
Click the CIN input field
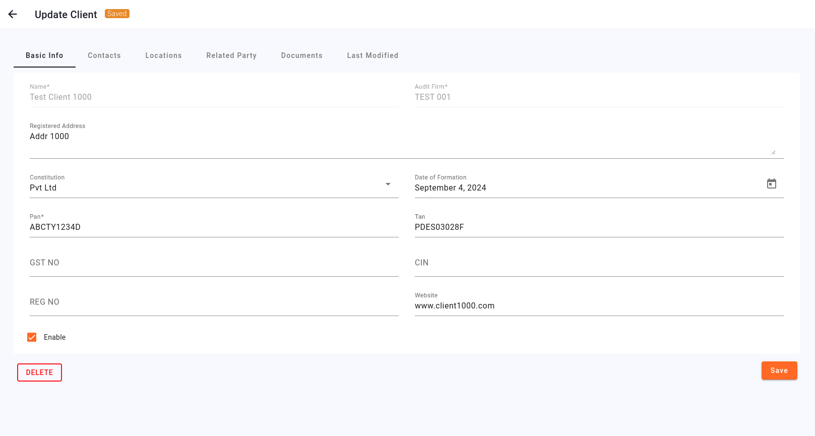click(x=599, y=263)
